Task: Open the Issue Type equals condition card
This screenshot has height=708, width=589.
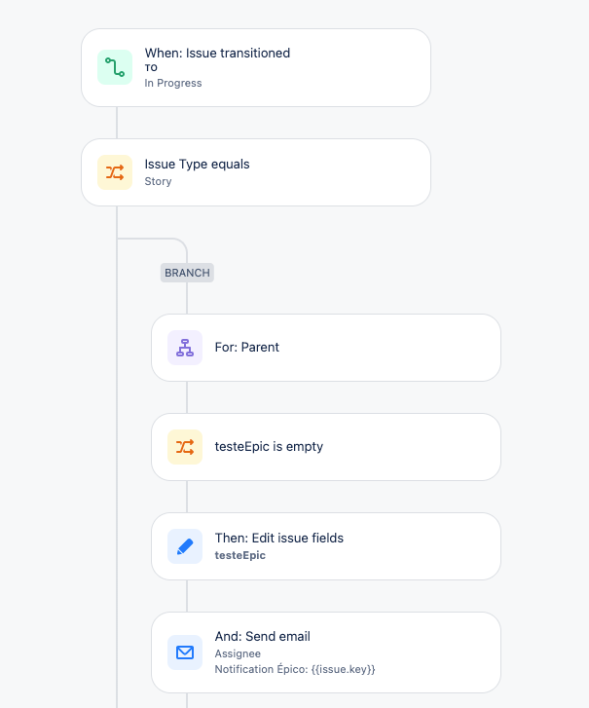Action: click(x=256, y=172)
